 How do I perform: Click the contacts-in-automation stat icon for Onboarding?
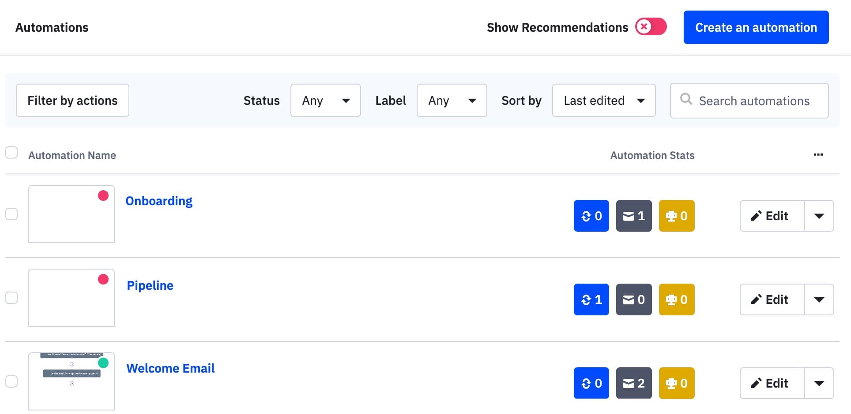pyautogui.click(x=591, y=216)
